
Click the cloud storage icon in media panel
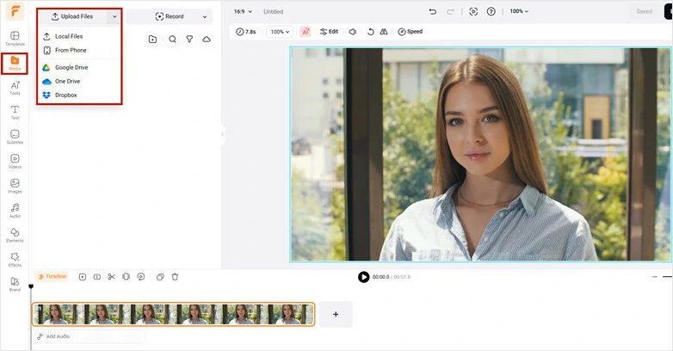[x=207, y=39]
